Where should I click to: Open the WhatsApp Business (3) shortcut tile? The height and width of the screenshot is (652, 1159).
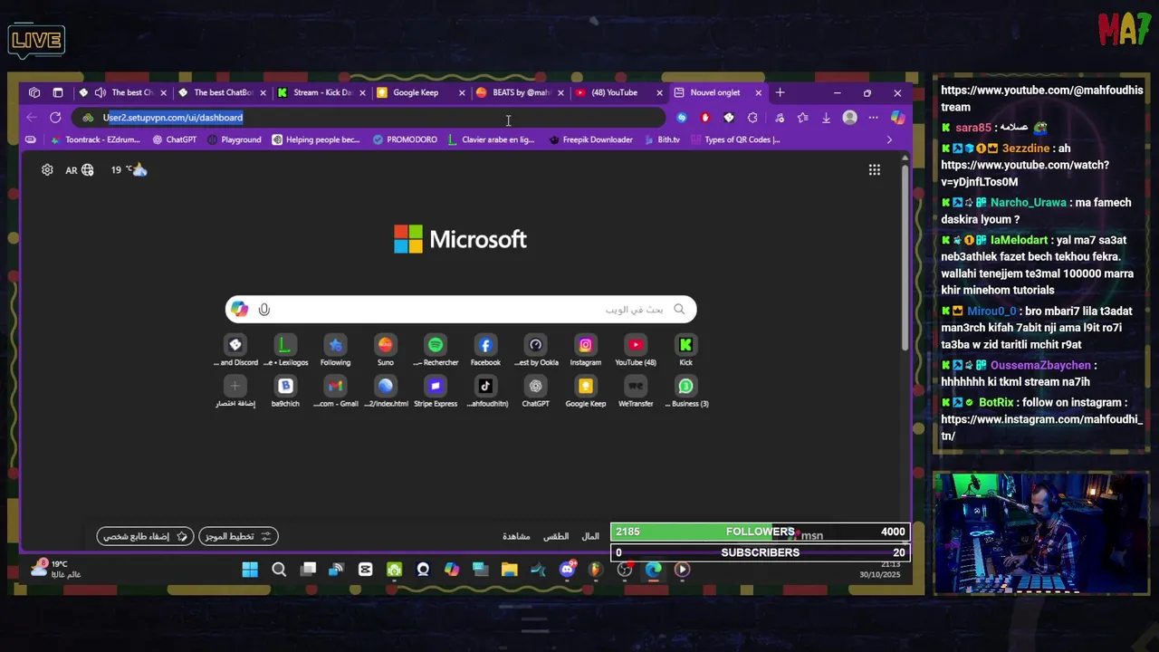685,391
